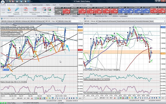Viewport: 166px width, 104px height.
Task: Open the Trader's Guardian ribbon tab
Action: pyautogui.click(x=37, y=5)
